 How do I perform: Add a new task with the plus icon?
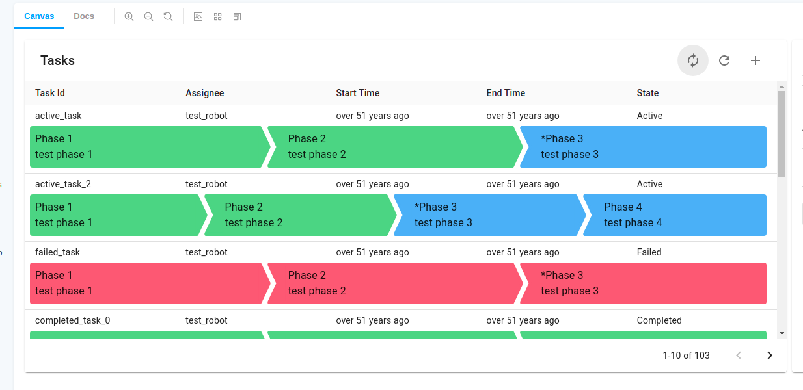point(755,60)
